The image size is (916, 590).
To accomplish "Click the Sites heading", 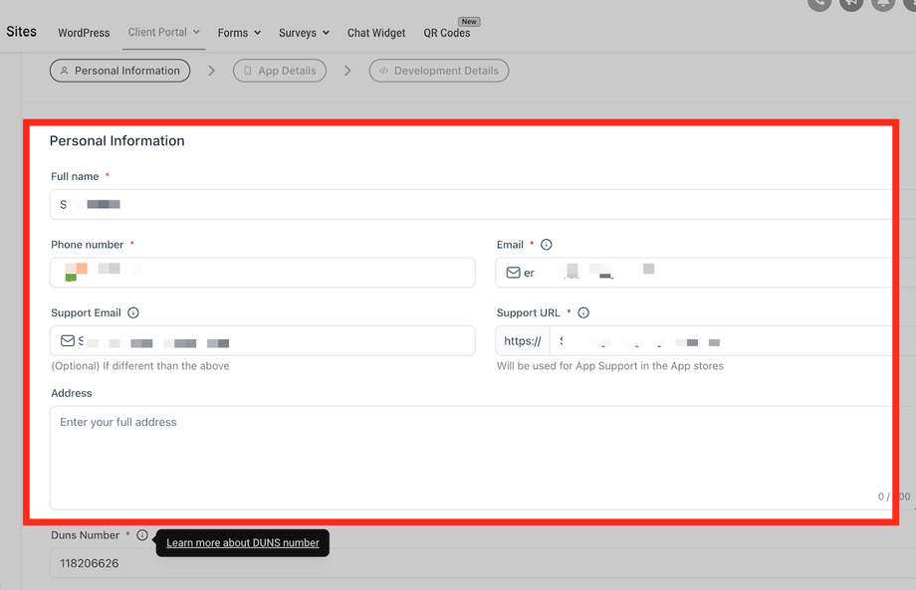I will tap(22, 32).
